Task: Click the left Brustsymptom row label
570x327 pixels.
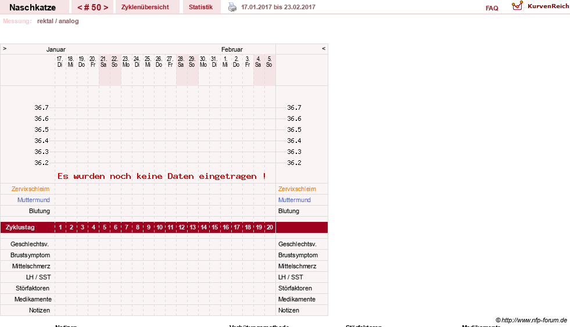Action: [x=30, y=255]
